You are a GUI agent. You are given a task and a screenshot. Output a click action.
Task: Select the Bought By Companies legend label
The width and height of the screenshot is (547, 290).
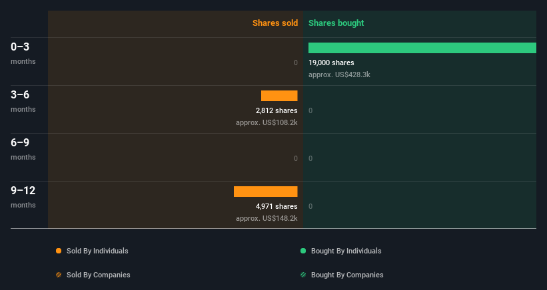click(347, 275)
